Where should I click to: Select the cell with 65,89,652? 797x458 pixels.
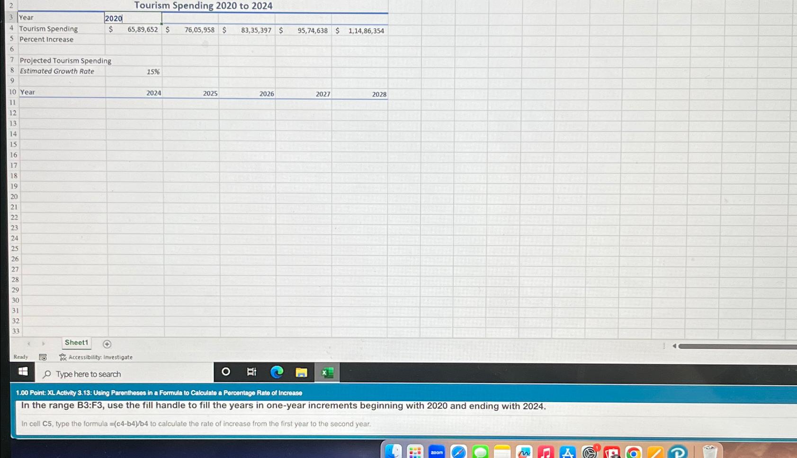pos(134,29)
